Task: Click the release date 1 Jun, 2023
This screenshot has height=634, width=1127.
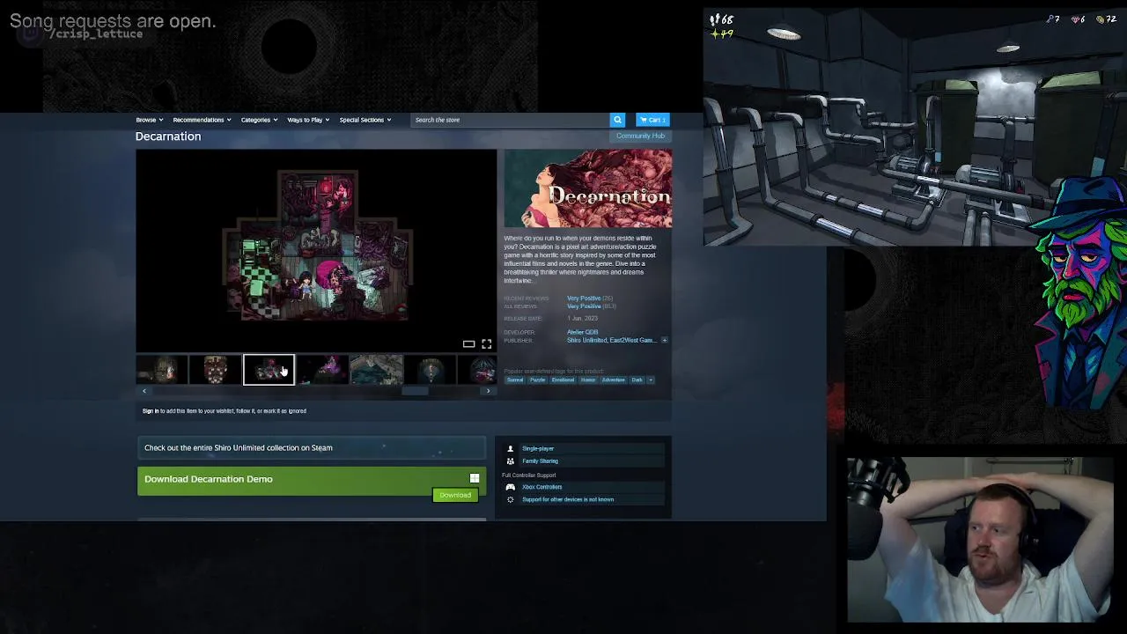Action: 583,319
